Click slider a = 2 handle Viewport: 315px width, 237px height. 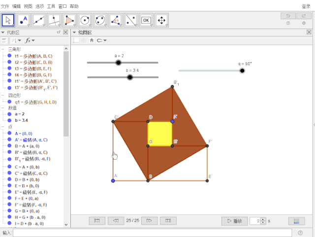[118, 63]
